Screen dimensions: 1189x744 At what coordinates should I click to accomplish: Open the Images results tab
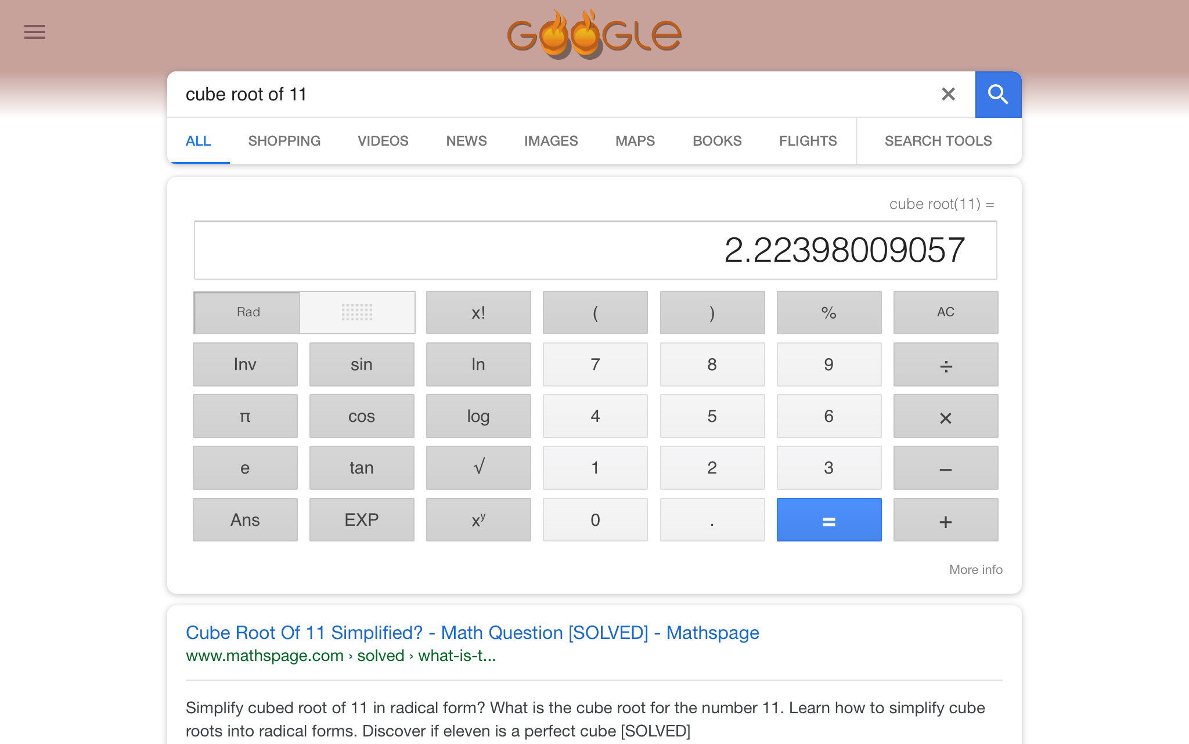tap(550, 141)
